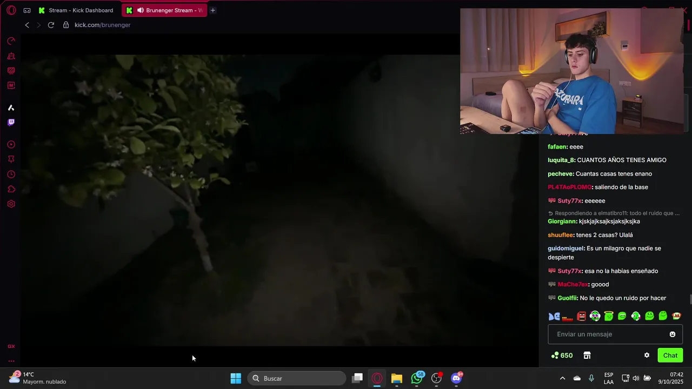Insert the green laughing emote after halo emote
The width and height of the screenshot is (692, 389).
point(622,316)
